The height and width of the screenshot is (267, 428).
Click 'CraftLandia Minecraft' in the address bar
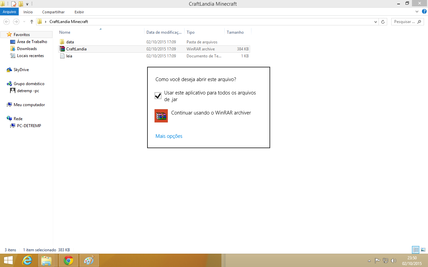coord(69,22)
